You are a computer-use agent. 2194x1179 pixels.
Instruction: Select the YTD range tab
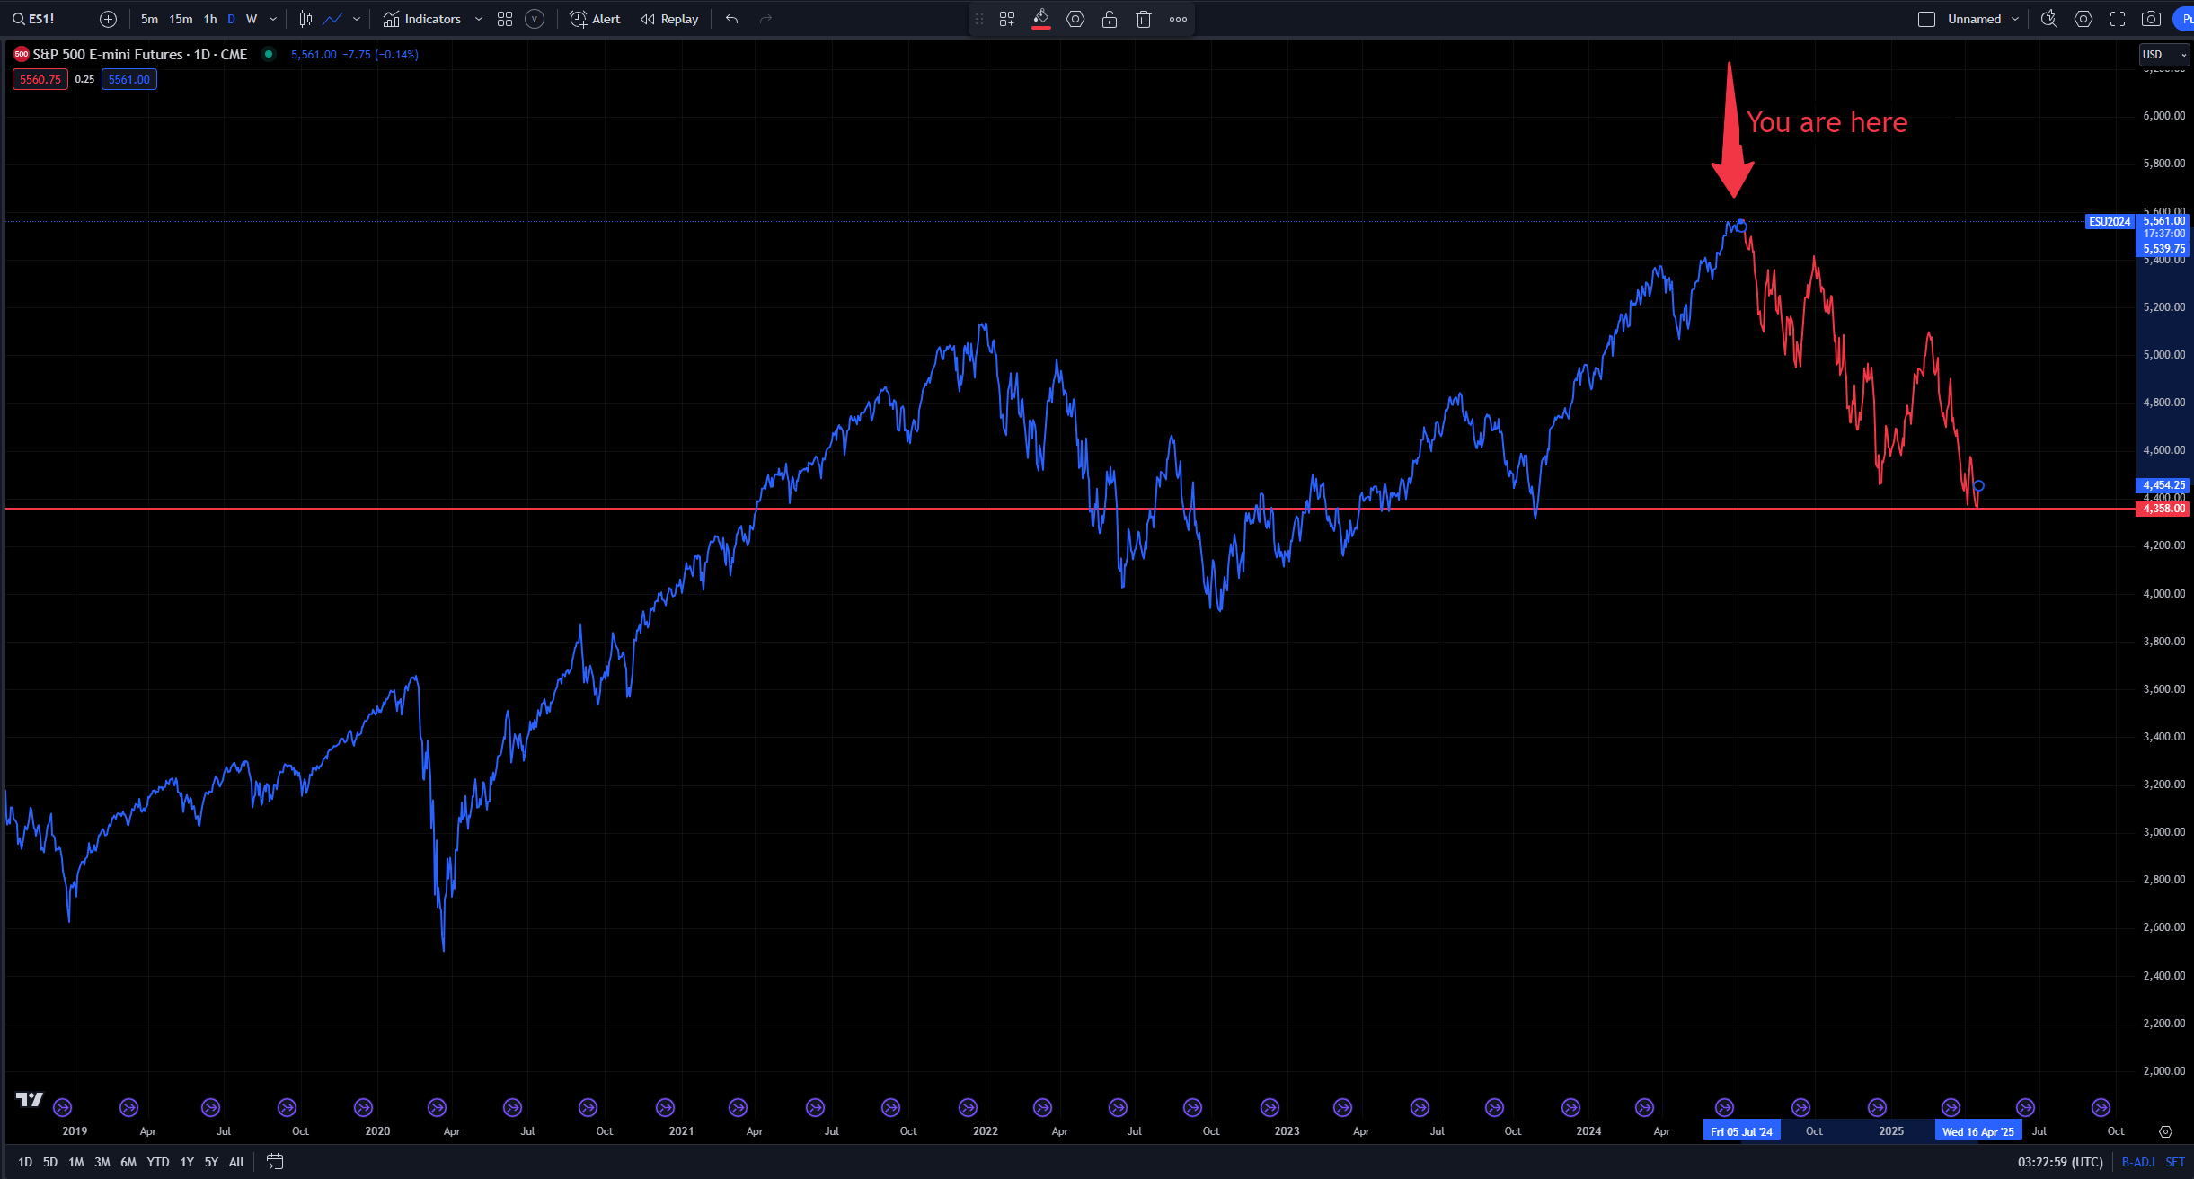tap(157, 1161)
